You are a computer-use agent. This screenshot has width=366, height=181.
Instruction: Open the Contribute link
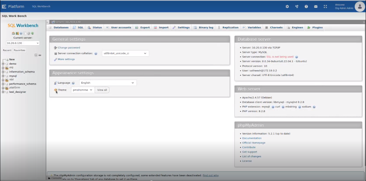pos(249,147)
